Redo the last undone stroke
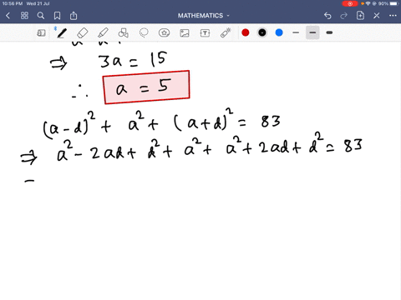401x300 pixels. (x=344, y=16)
